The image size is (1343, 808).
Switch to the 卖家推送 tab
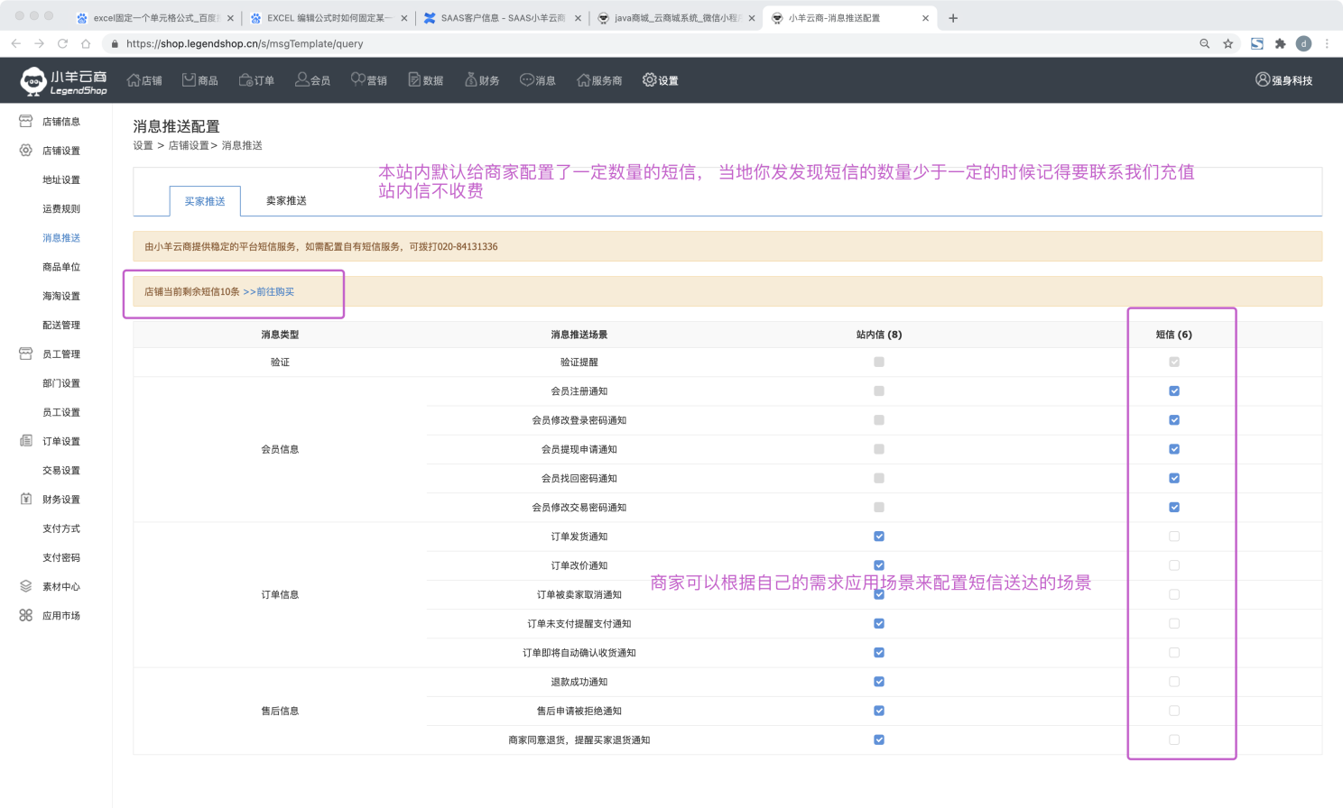286,201
